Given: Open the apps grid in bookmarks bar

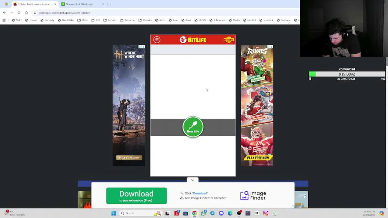Looking at the screenshot, I should pos(4,20).
